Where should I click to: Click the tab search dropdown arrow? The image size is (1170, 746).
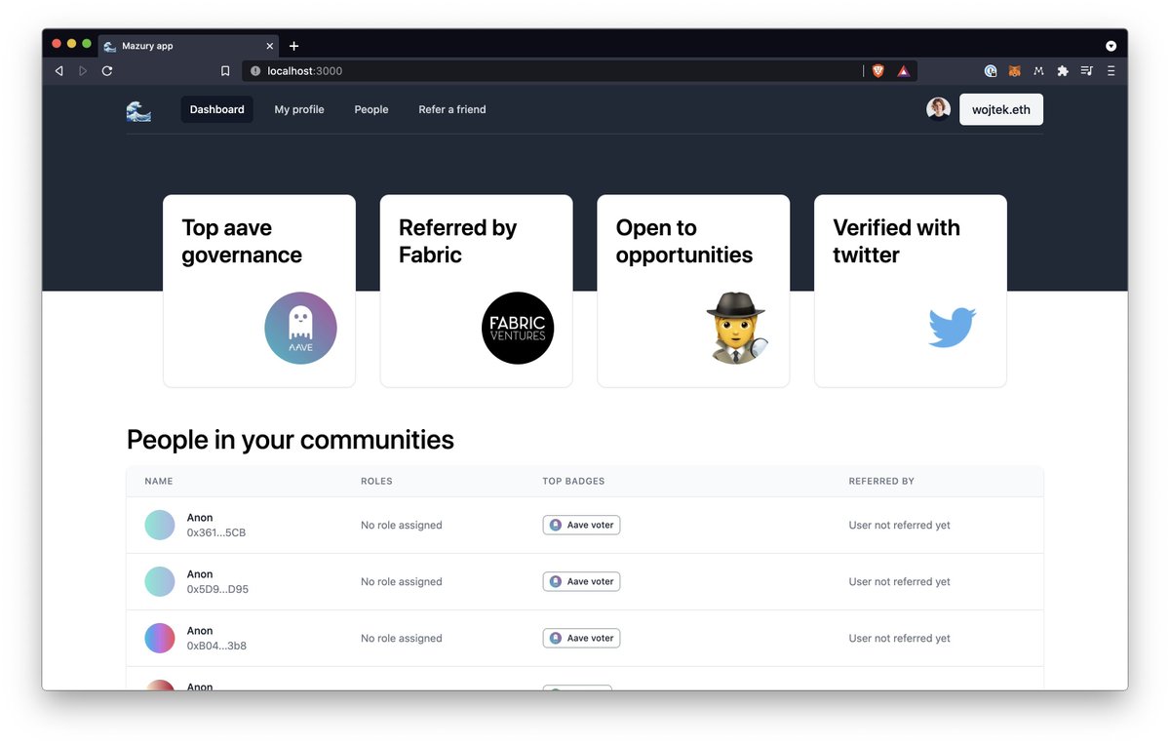(x=1111, y=46)
